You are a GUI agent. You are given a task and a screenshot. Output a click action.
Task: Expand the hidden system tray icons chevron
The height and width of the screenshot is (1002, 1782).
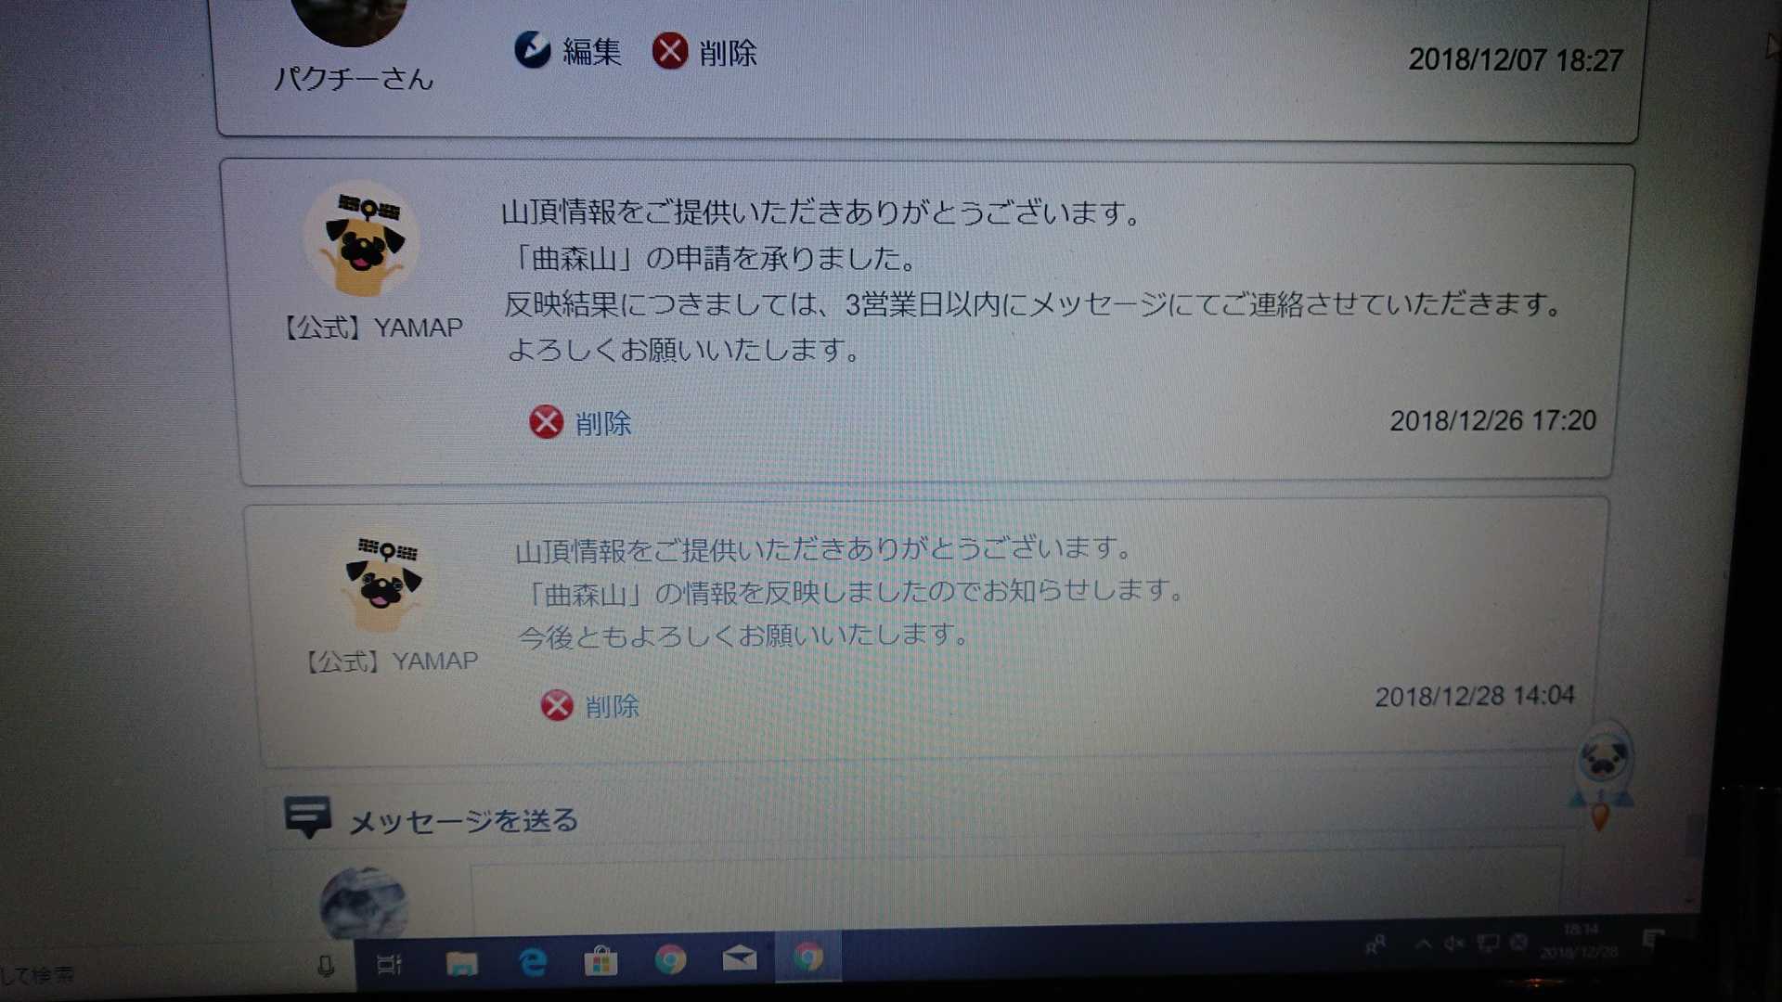pyautogui.click(x=1423, y=944)
